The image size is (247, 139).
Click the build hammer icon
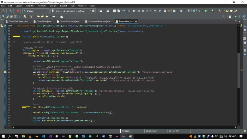coord(4,11)
